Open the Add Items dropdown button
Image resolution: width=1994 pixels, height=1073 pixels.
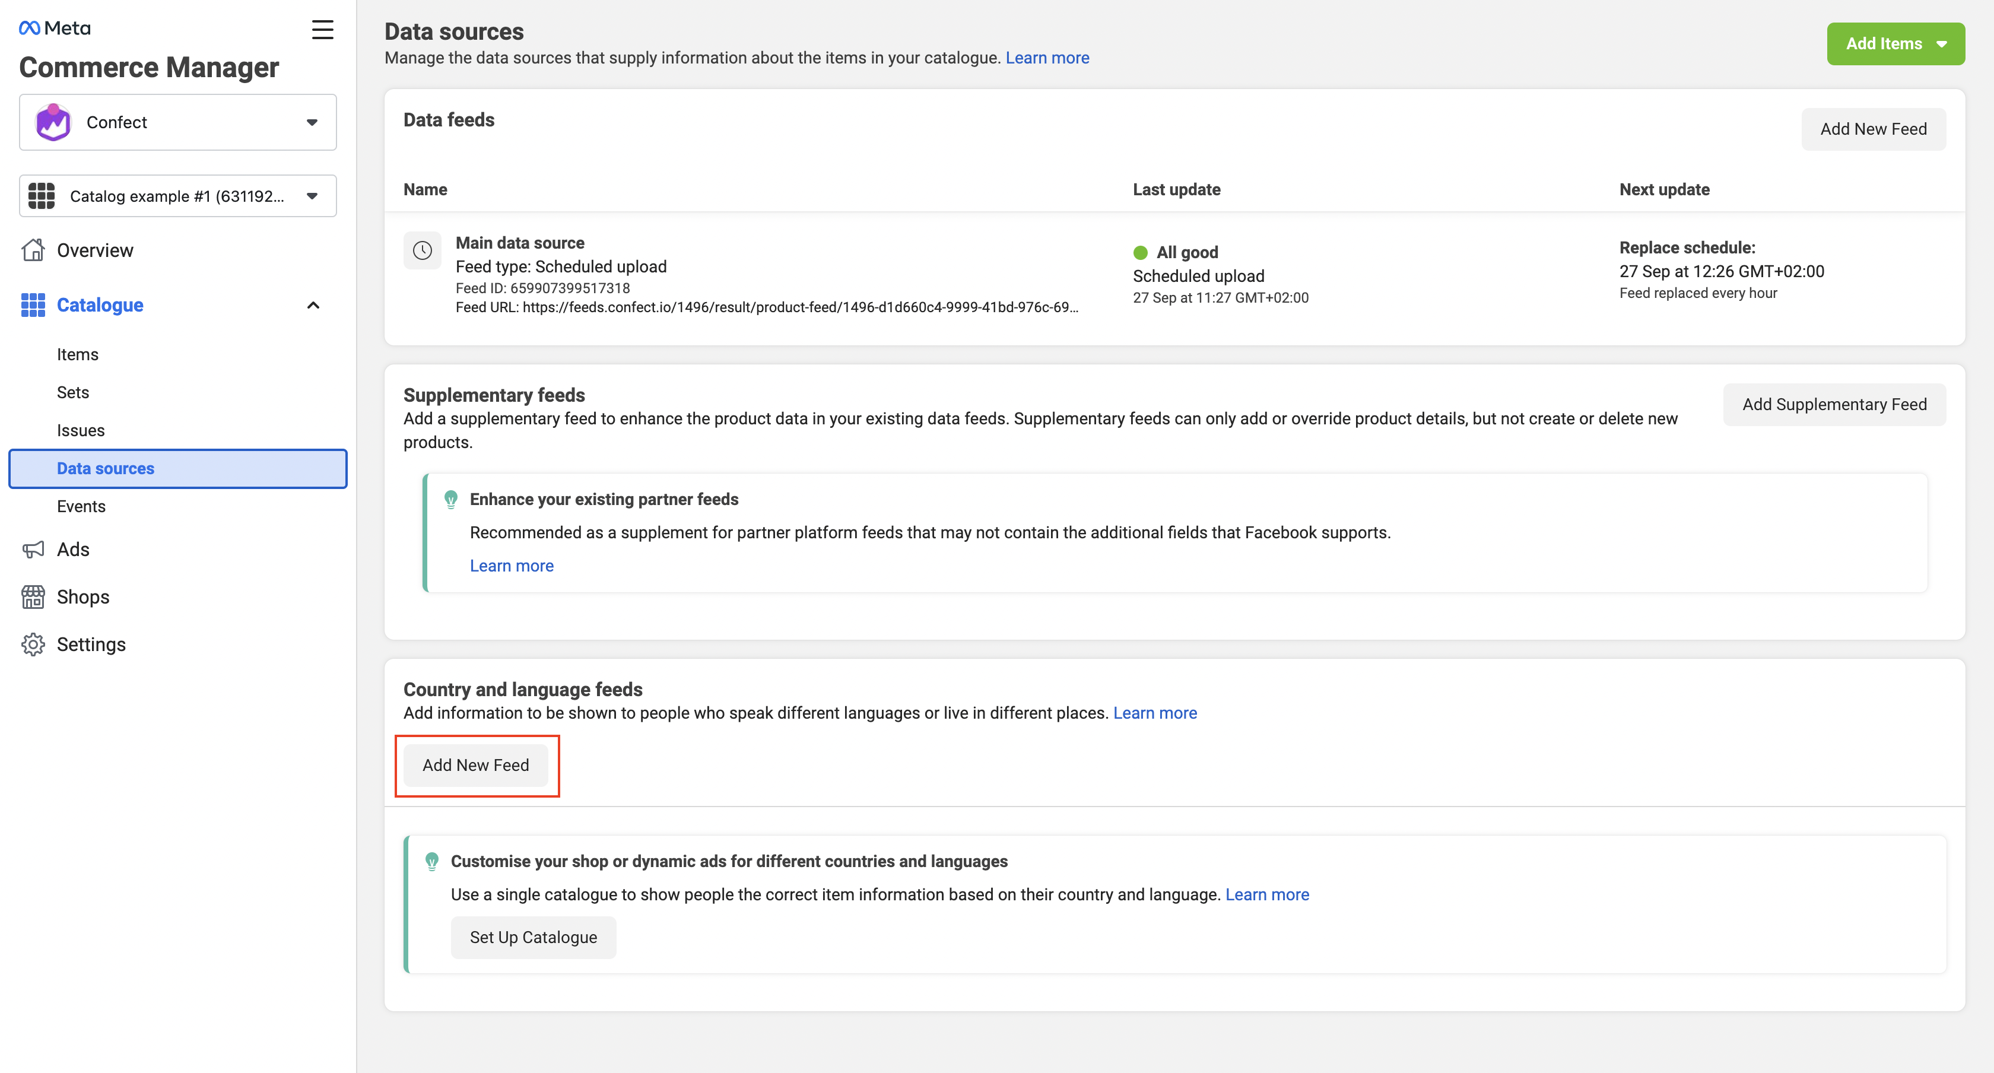click(x=1895, y=43)
